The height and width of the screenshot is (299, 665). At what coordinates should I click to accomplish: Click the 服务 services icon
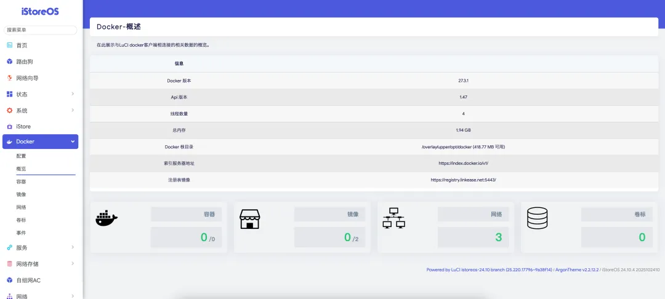(x=10, y=248)
